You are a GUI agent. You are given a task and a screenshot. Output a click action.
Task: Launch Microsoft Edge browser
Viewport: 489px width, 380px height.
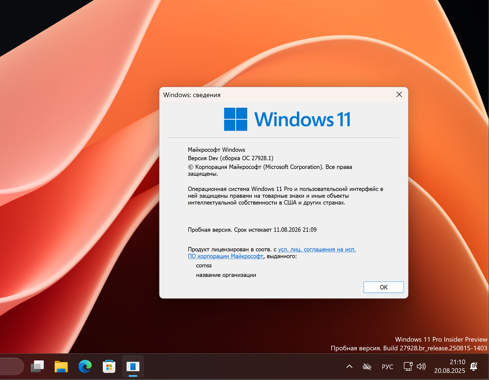[85, 366]
